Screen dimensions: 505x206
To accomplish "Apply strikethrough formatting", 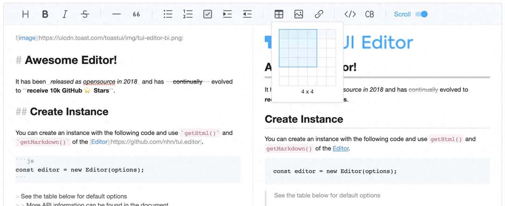I will [85, 14].
